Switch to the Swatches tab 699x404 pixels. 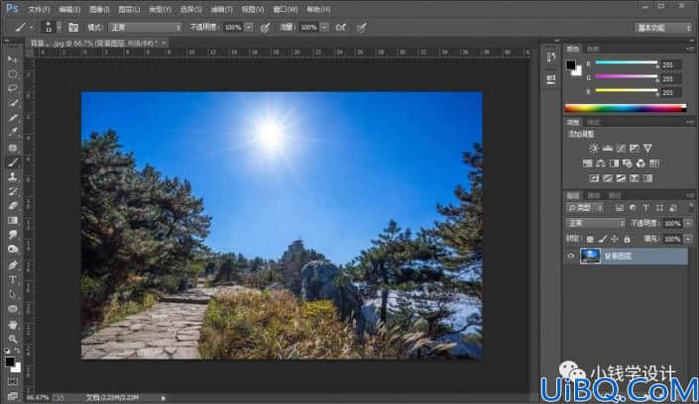click(x=593, y=49)
